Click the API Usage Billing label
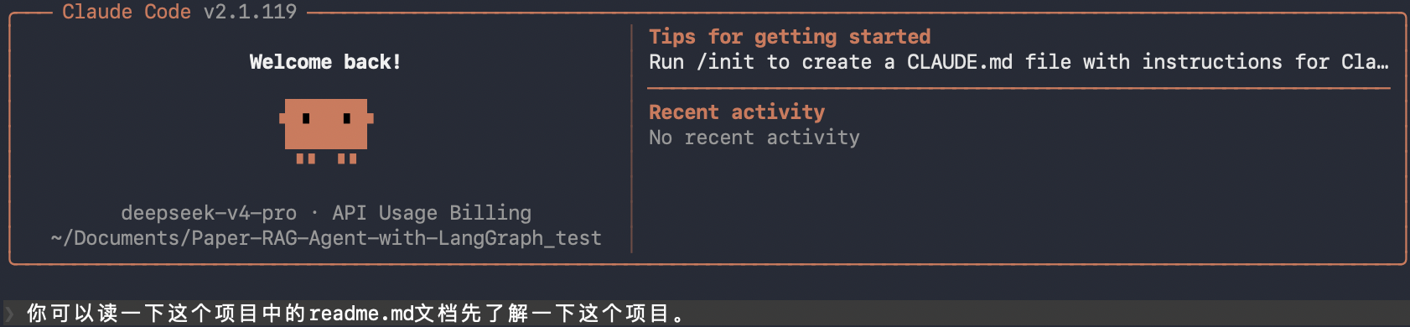This screenshot has height=327, width=1410. (432, 213)
